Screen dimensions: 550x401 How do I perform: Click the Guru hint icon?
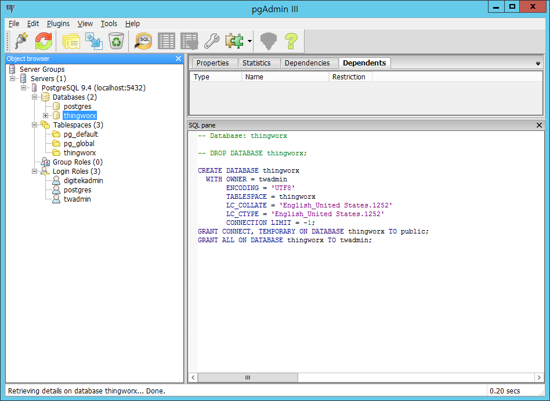click(269, 41)
